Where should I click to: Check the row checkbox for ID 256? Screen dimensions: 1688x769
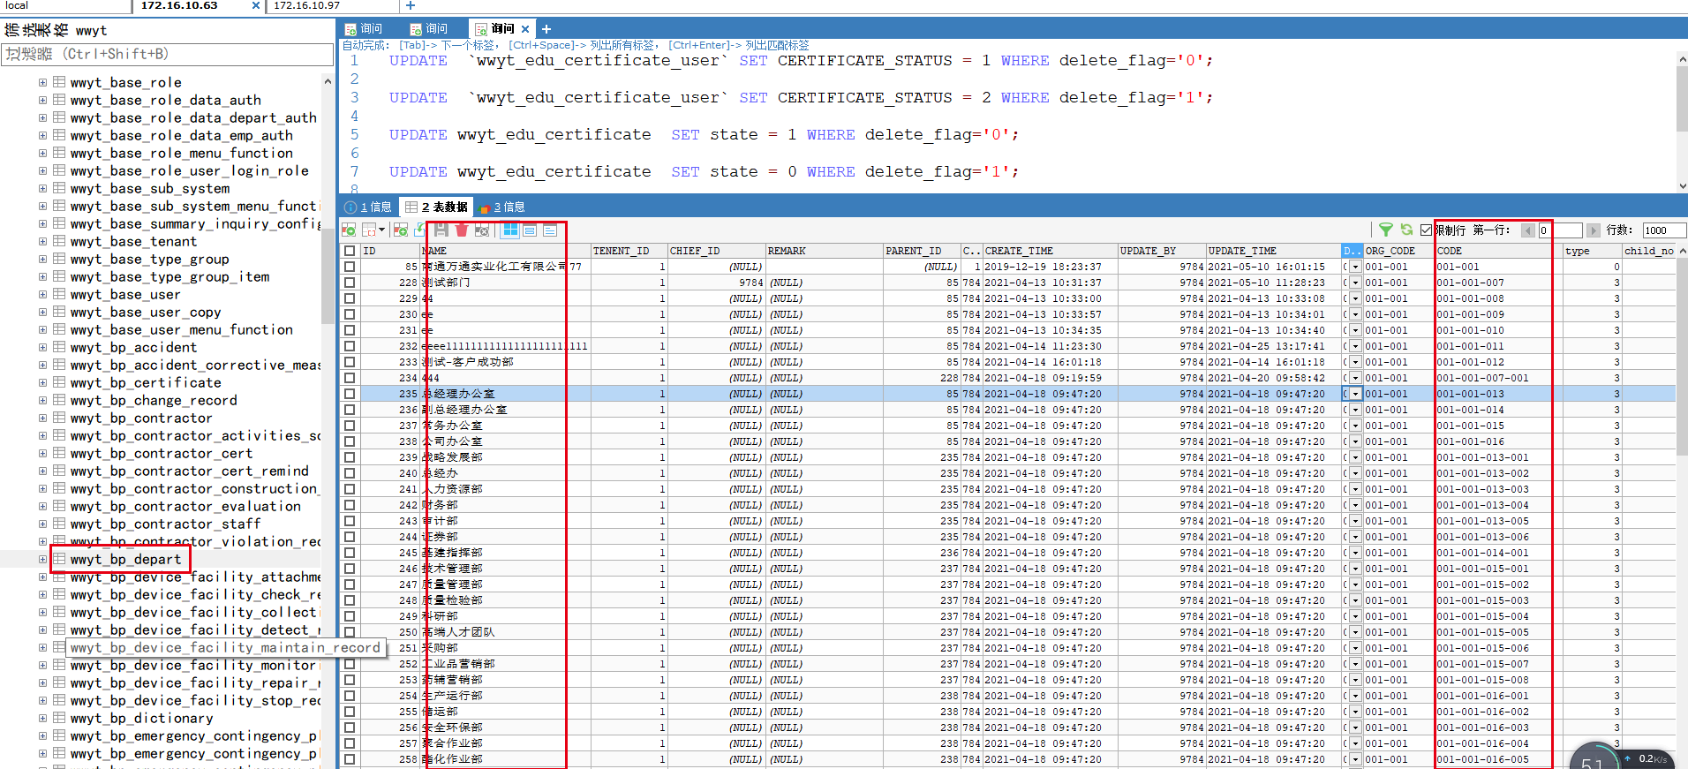click(350, 728)
